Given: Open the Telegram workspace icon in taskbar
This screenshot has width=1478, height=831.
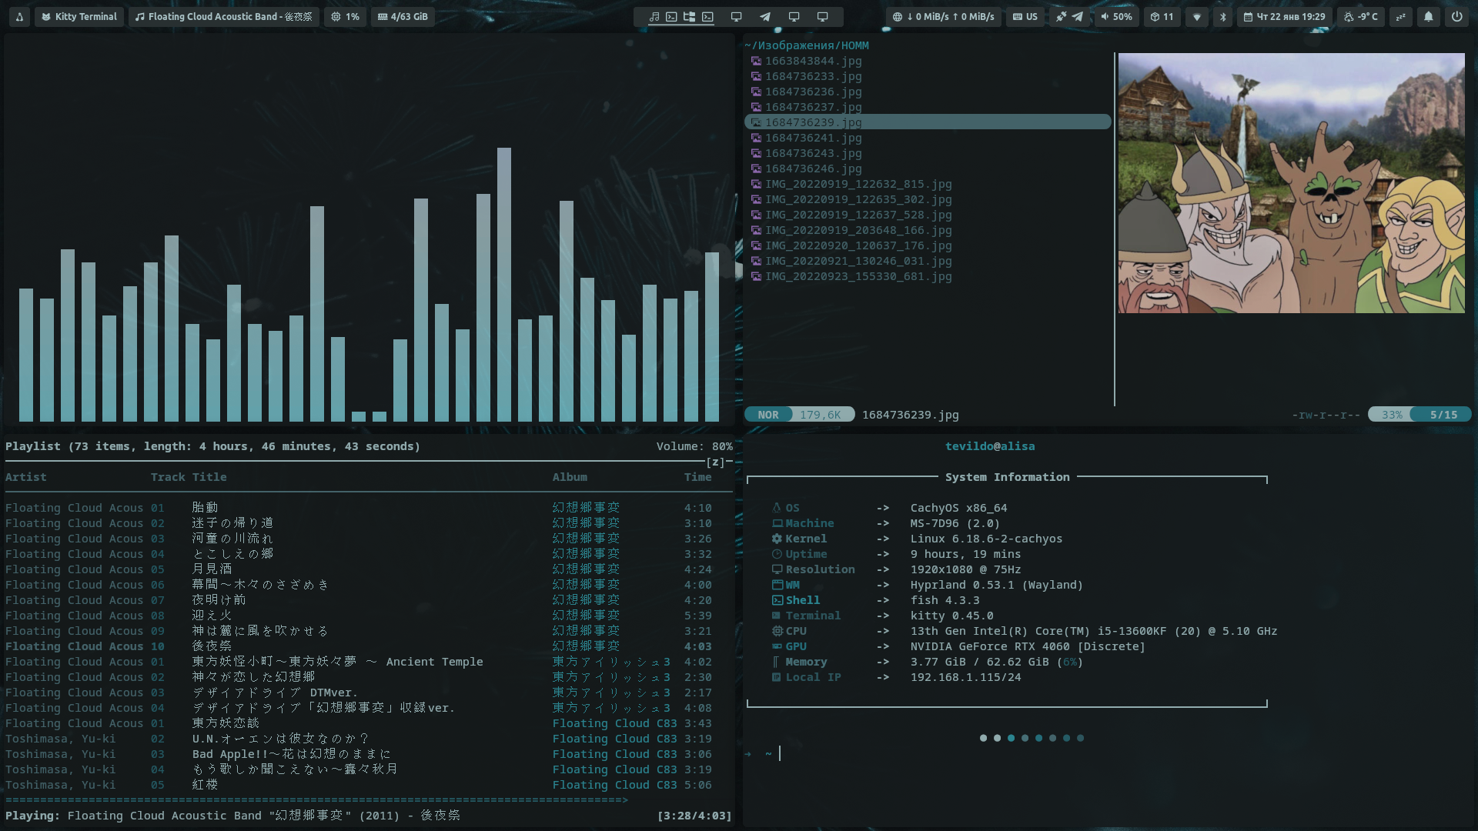Looking at the screenshot, I should 764,17.
